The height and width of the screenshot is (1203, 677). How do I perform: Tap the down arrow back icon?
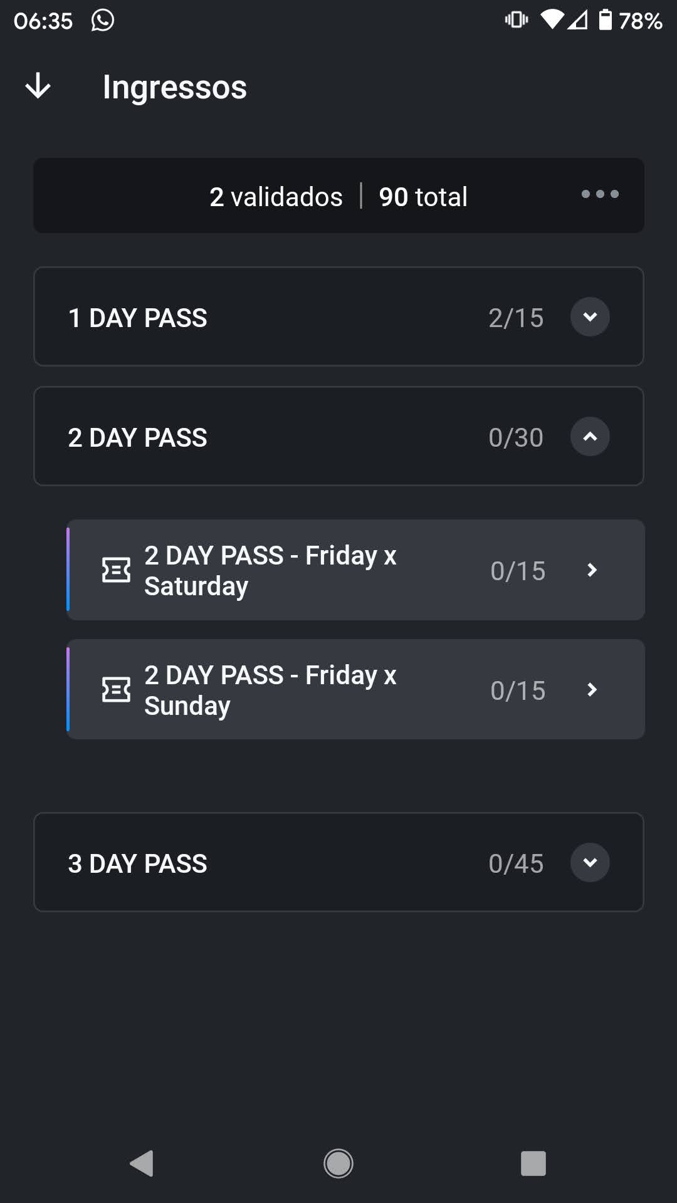click(38, 86)
